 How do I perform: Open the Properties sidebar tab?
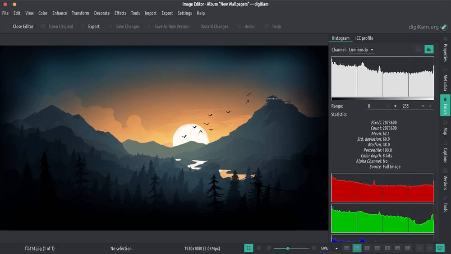pyautogui.click(x=445, y=50)
